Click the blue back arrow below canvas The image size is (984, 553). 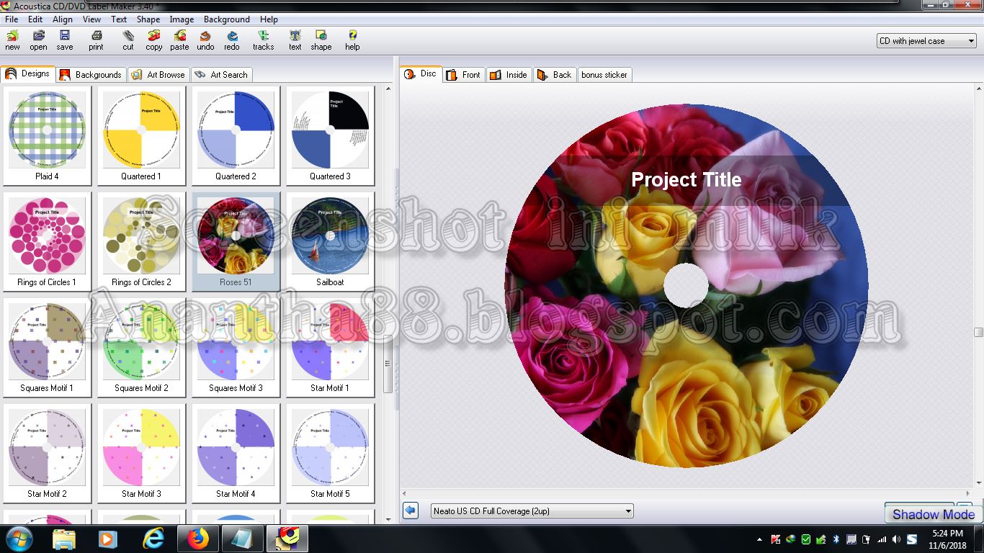pyautogui.click(x=411, y=511)
